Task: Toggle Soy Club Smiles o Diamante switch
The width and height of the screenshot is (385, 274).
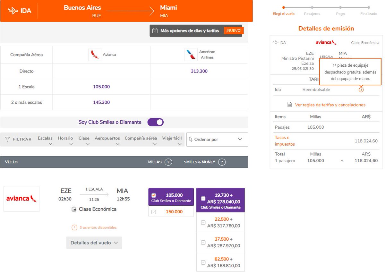Action: (x=155, y=122)
